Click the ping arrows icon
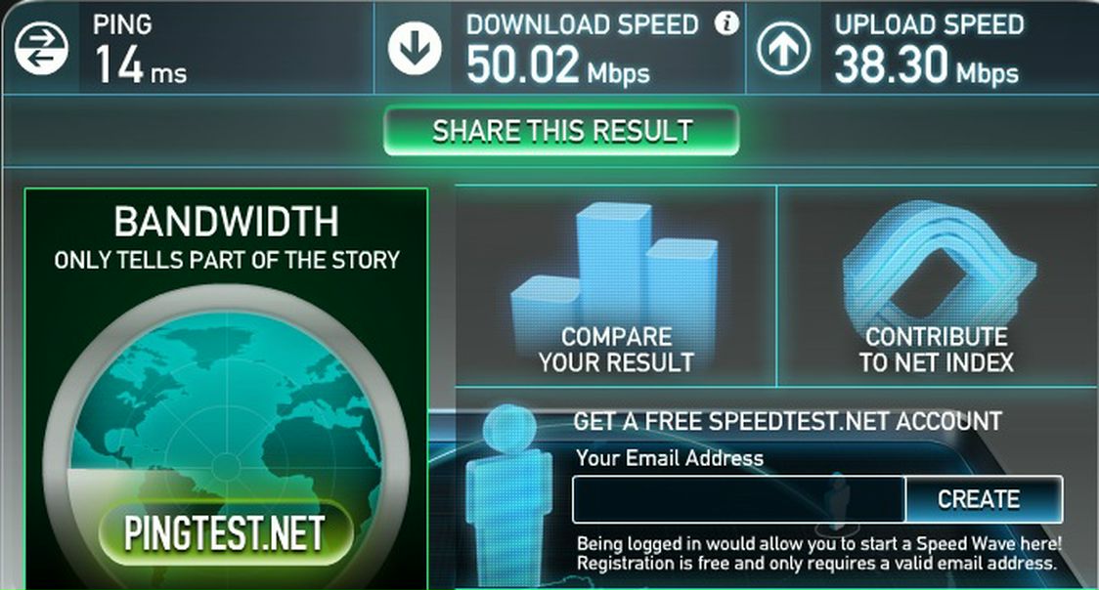 coord(41,48)
